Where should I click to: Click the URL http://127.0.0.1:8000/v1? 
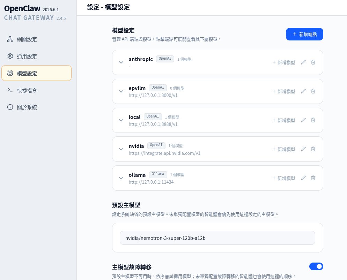click(153, 95)
